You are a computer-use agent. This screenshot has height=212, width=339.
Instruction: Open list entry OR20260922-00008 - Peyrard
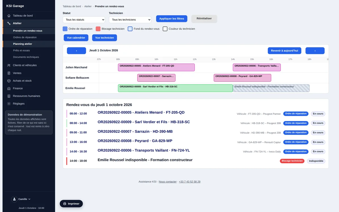135,141
